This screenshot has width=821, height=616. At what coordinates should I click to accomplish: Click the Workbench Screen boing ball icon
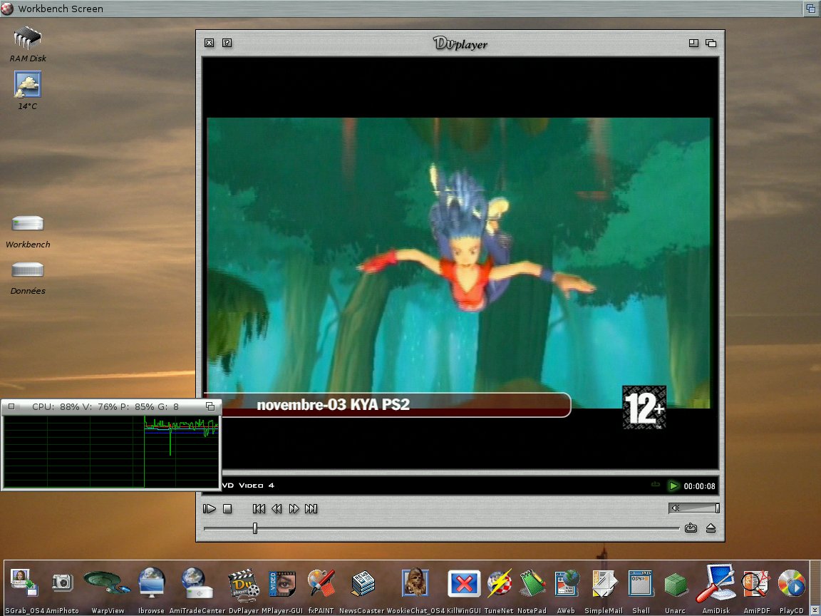(x=7, y=8)
